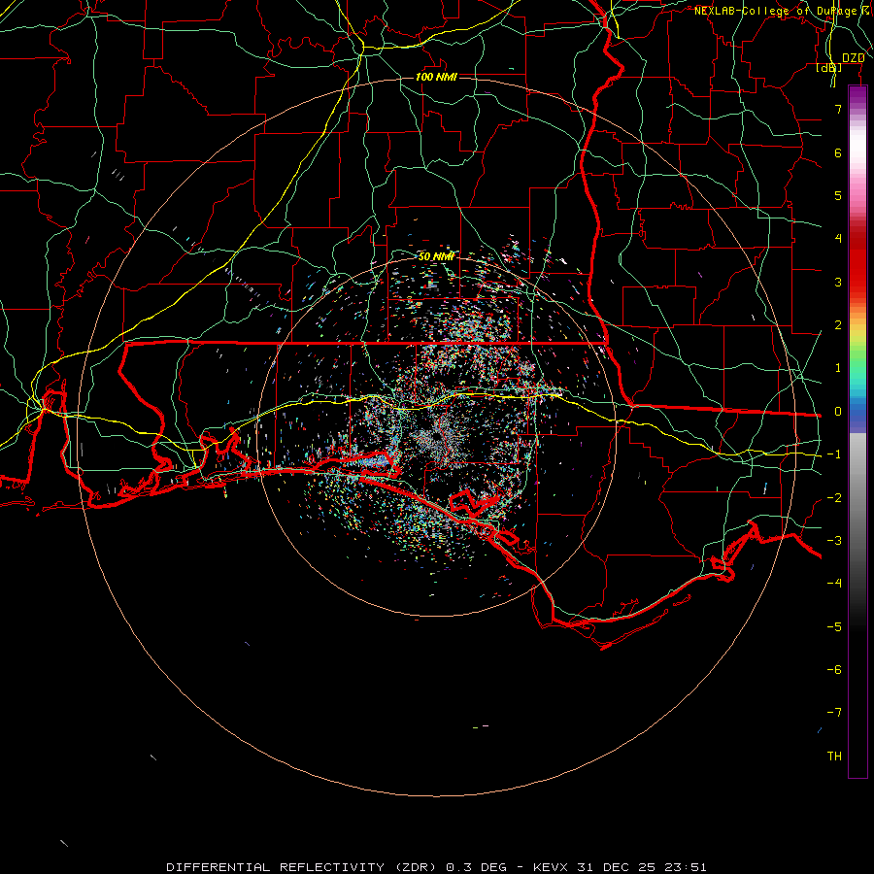Click the "-1" tick label on scale

834,454
